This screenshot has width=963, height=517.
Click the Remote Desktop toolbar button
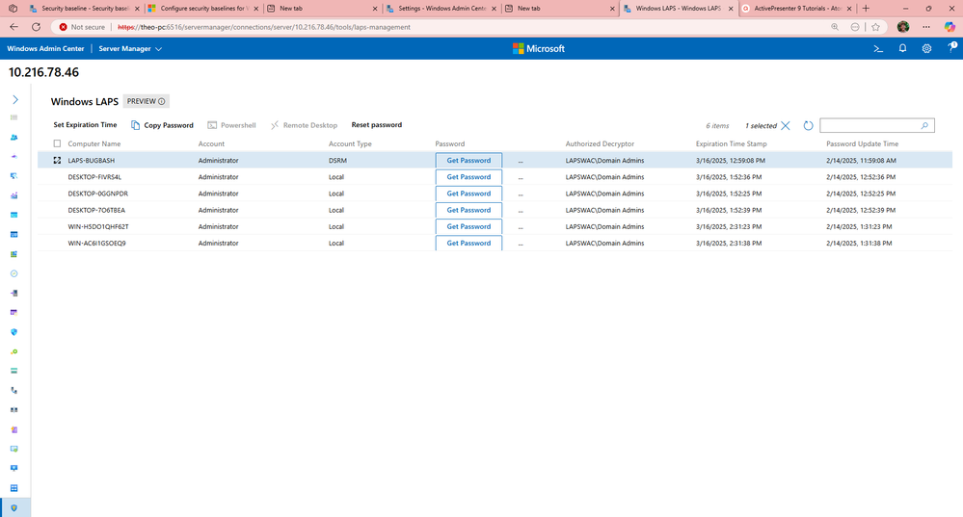tap(304, 125)
